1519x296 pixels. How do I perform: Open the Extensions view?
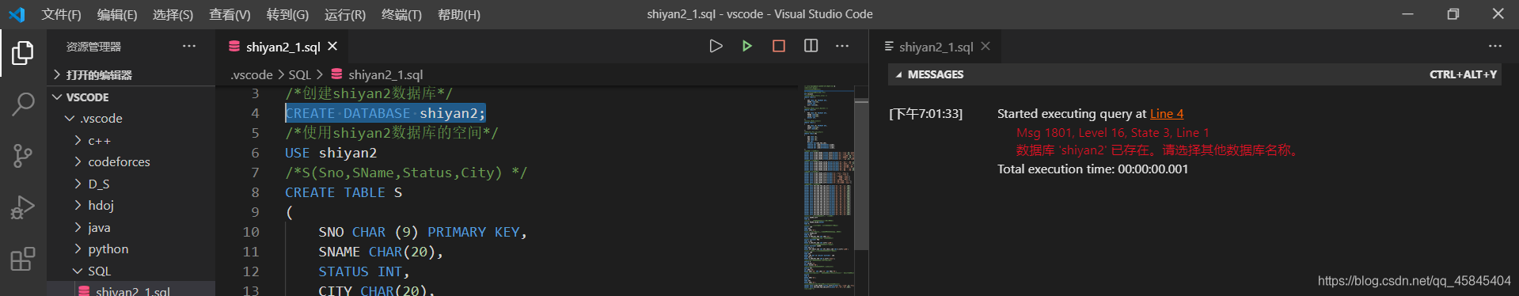pyautogui.click(x=23, y=259)
